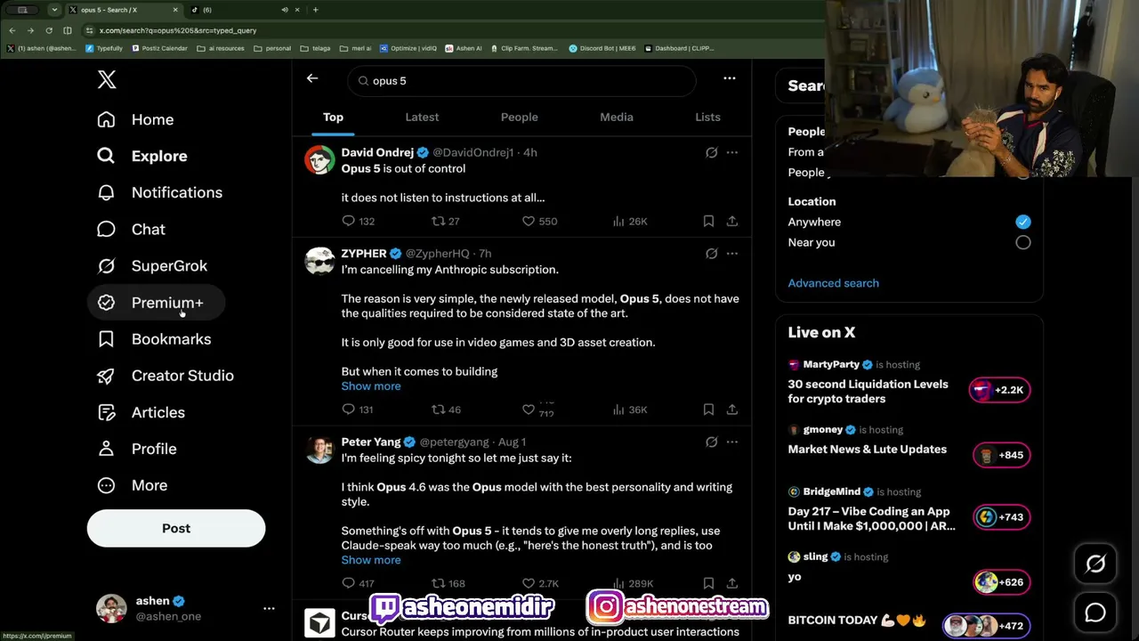The width and height of the screenshot is (1139, 641).
Task: Open more options on David Ondrej's post
Action: (732, 152)
